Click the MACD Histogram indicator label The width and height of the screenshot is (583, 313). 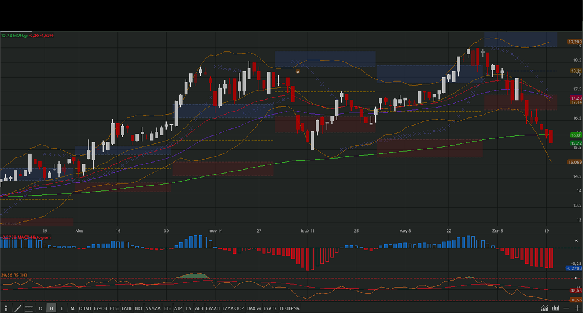[x=26, y=237]
